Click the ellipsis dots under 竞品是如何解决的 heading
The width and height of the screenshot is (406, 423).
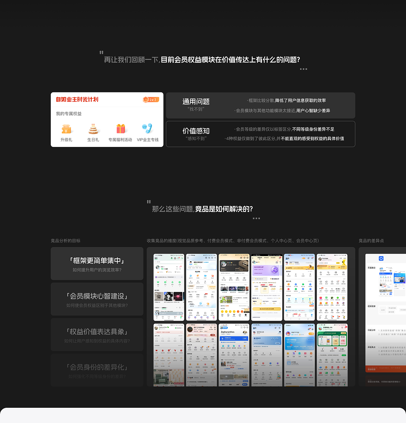(x=256, y=218)
